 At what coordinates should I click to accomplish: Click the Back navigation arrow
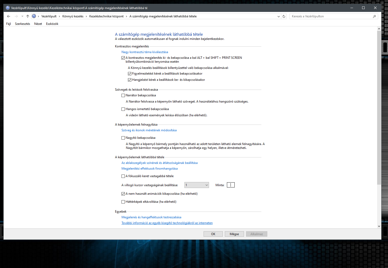coord(9,16)
